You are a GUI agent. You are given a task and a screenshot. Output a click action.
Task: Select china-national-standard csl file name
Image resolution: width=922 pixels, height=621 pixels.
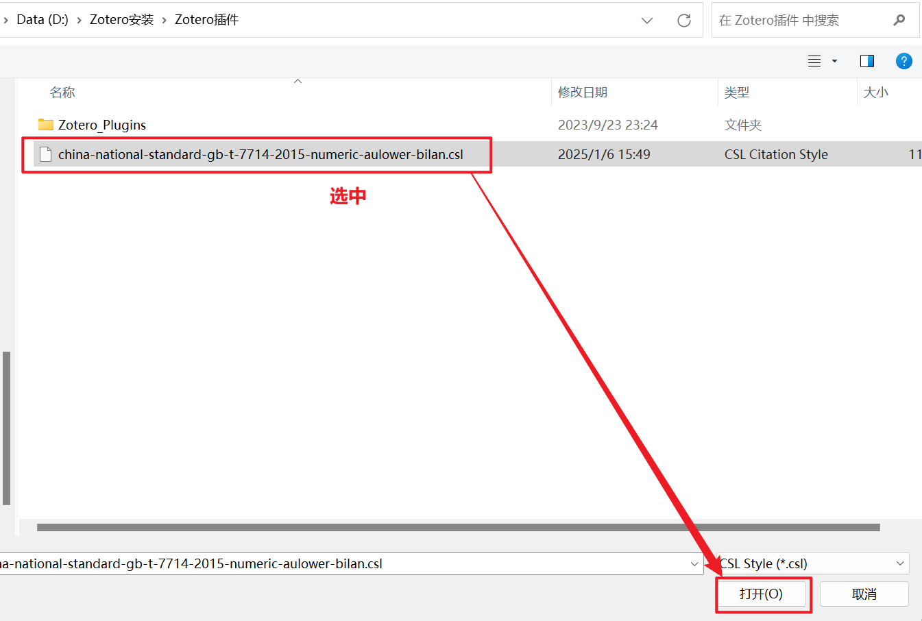pos(260,154)
